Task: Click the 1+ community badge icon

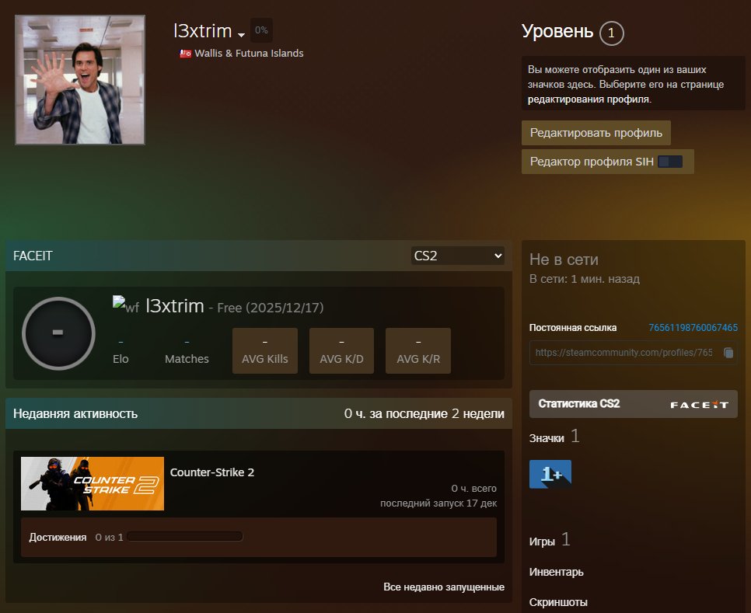Action: (x=550, y=474)
